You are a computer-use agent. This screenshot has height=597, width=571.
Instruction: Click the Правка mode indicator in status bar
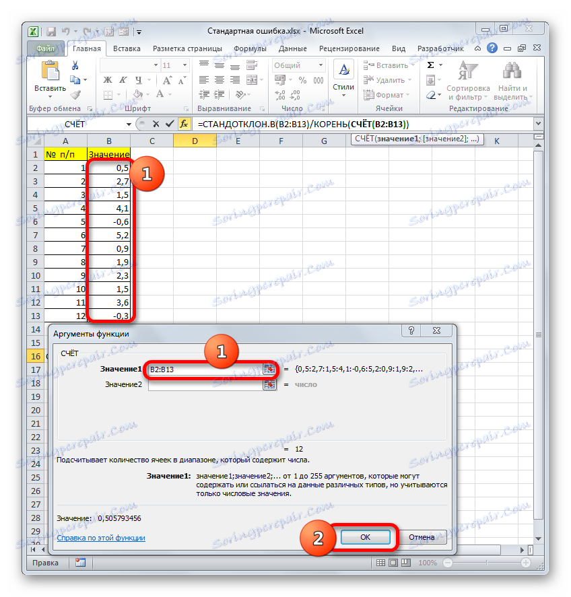[46, 563]
